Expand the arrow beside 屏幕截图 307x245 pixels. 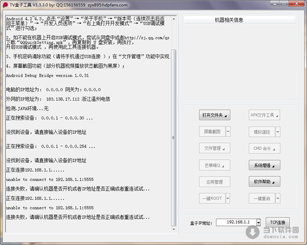click(x=228, y=131)
